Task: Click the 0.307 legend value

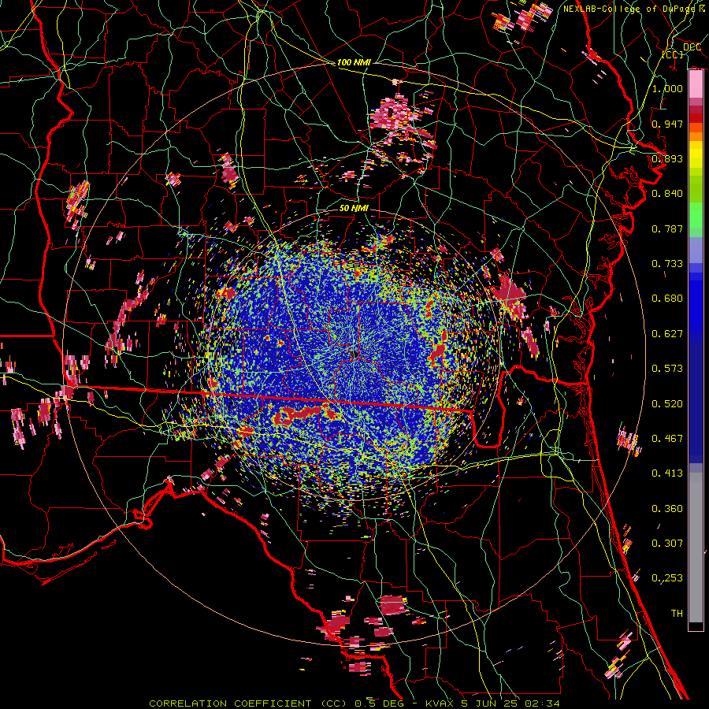Action: [x=667, y=544]
